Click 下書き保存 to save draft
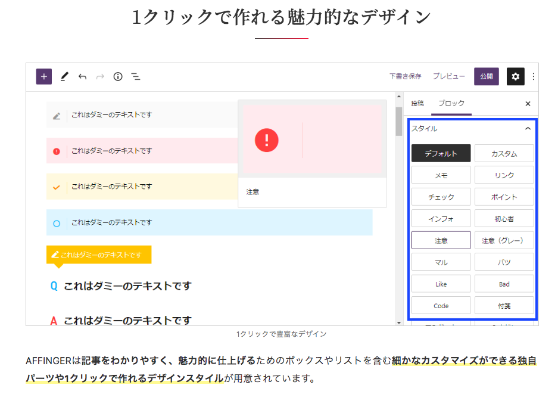558x397 pixels. pos(406,76)
